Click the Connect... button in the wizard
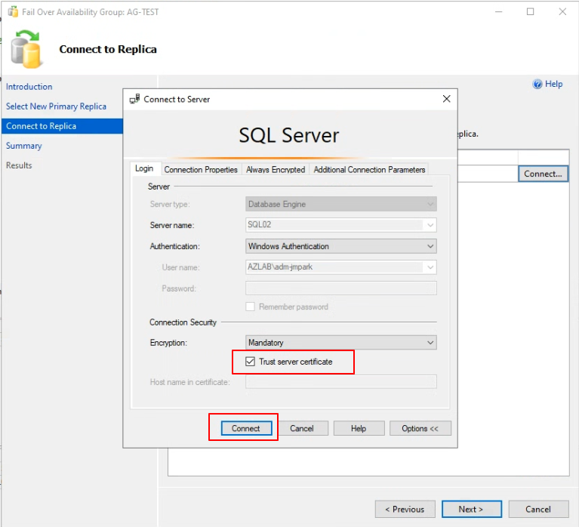The image size is (579, 527). (x=543, y=174)
